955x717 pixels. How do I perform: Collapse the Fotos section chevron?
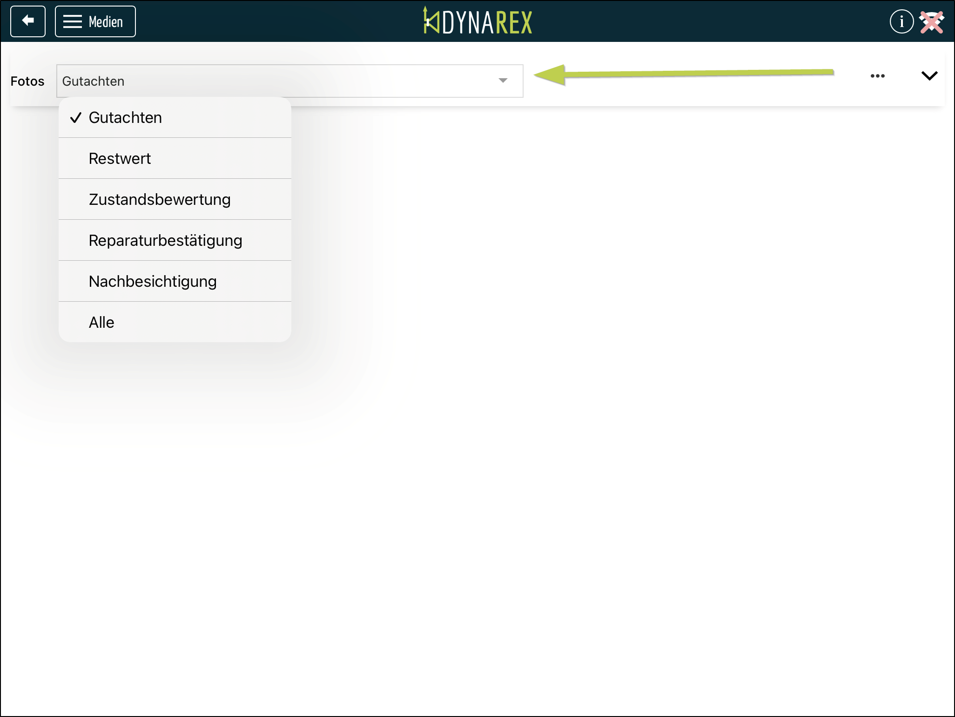pyautogui.click(x=929, y=76)
